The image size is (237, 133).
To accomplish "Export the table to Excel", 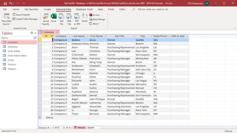I will coord(54,18).
